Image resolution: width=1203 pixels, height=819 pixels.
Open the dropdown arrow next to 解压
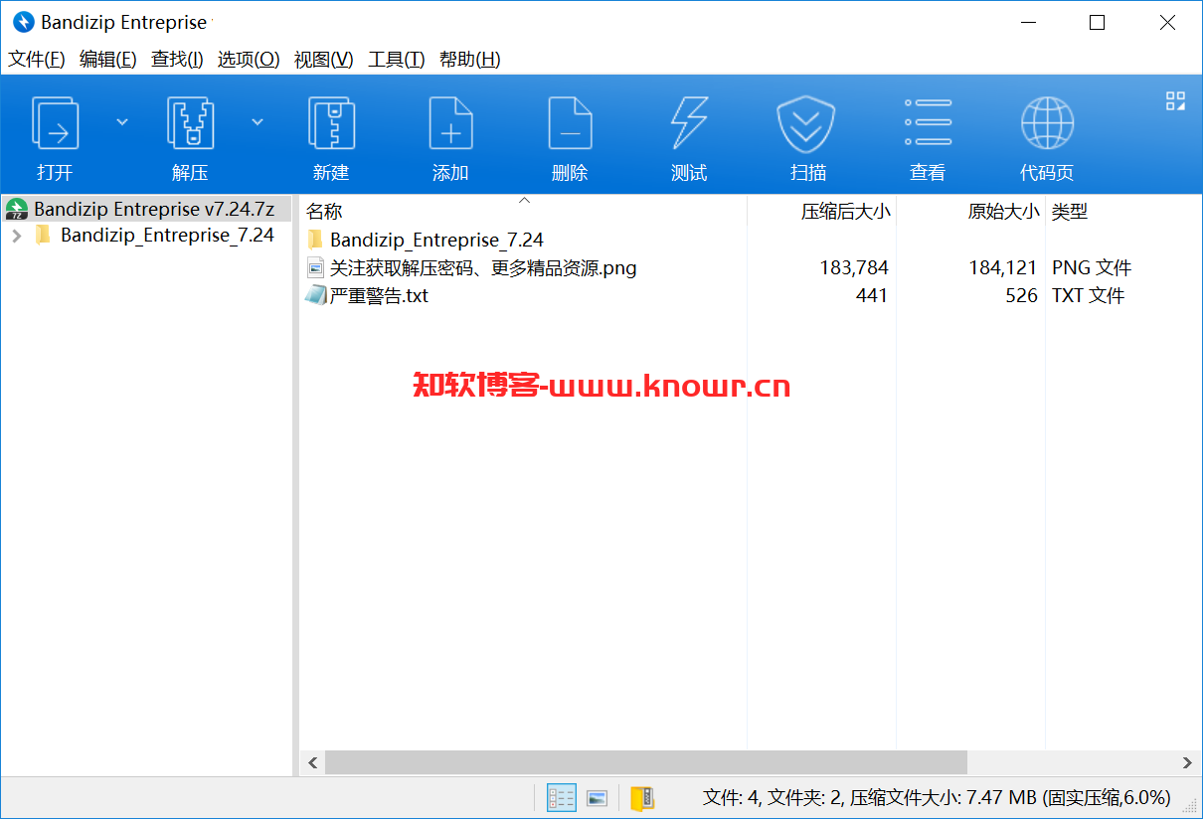pyautogui.click(x=258, y=121)
